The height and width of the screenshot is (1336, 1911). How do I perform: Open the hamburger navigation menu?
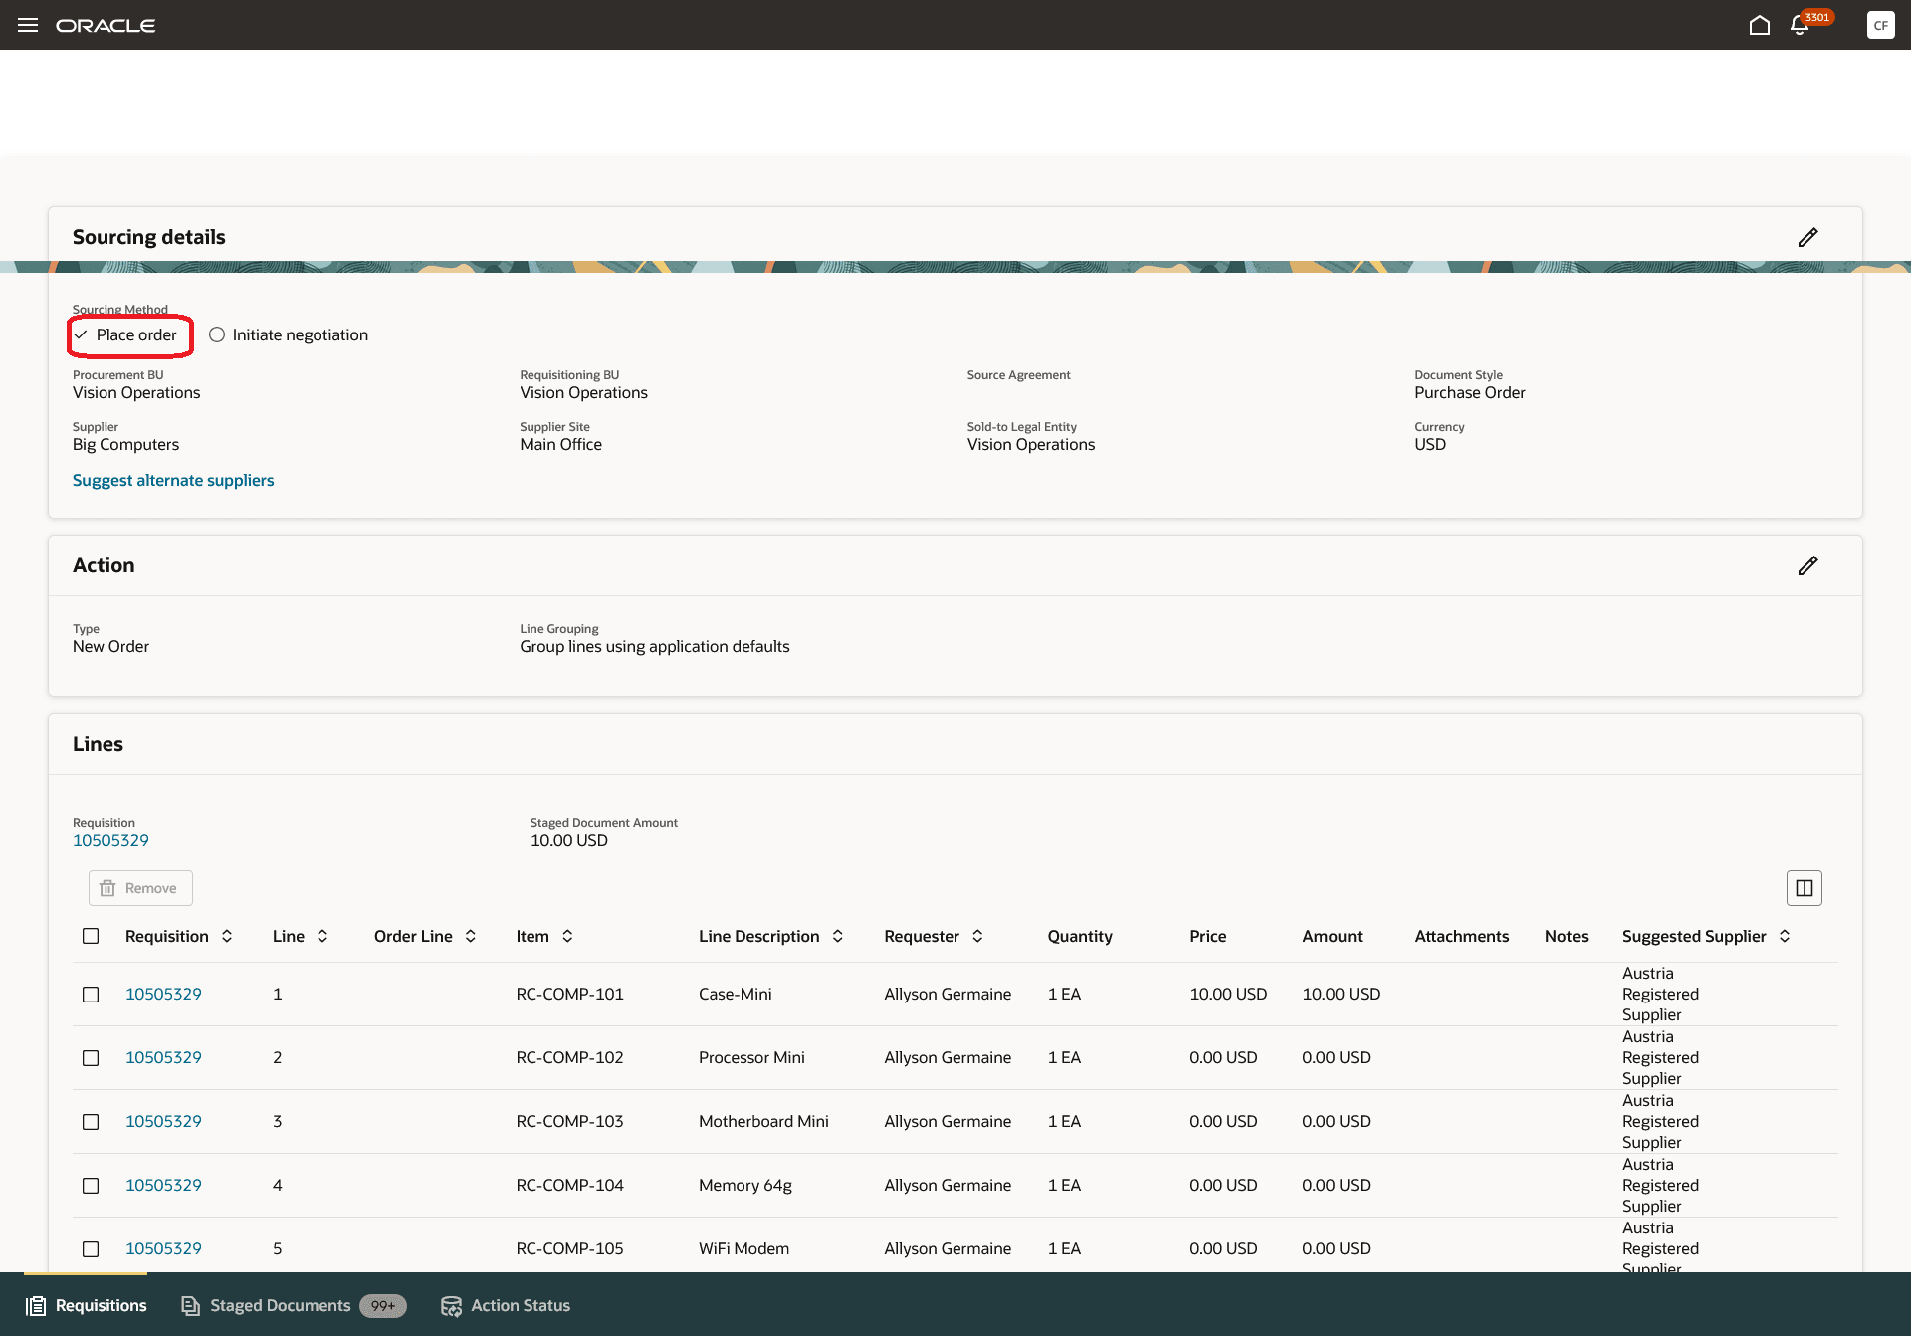[28, 25]
